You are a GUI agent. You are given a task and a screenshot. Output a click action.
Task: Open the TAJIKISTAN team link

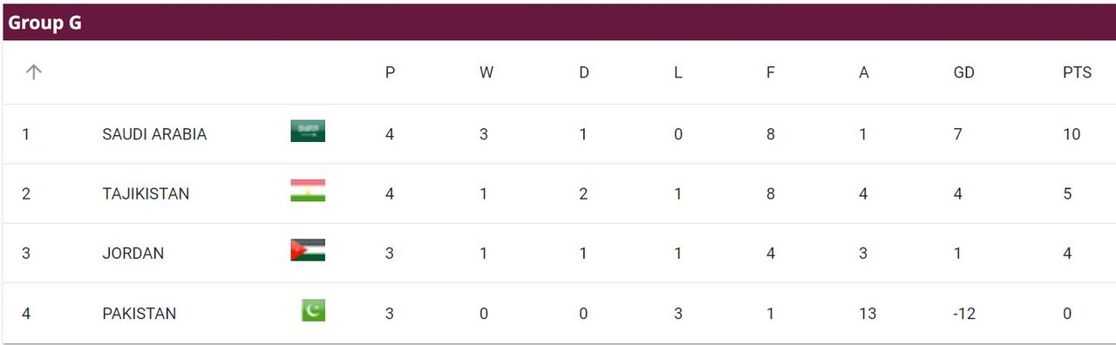pos(146,193)
